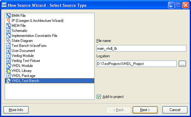Image resolution: width=191 pixels, height=117 pixels.
Task: Open More Info help
Action: (16, 110)
